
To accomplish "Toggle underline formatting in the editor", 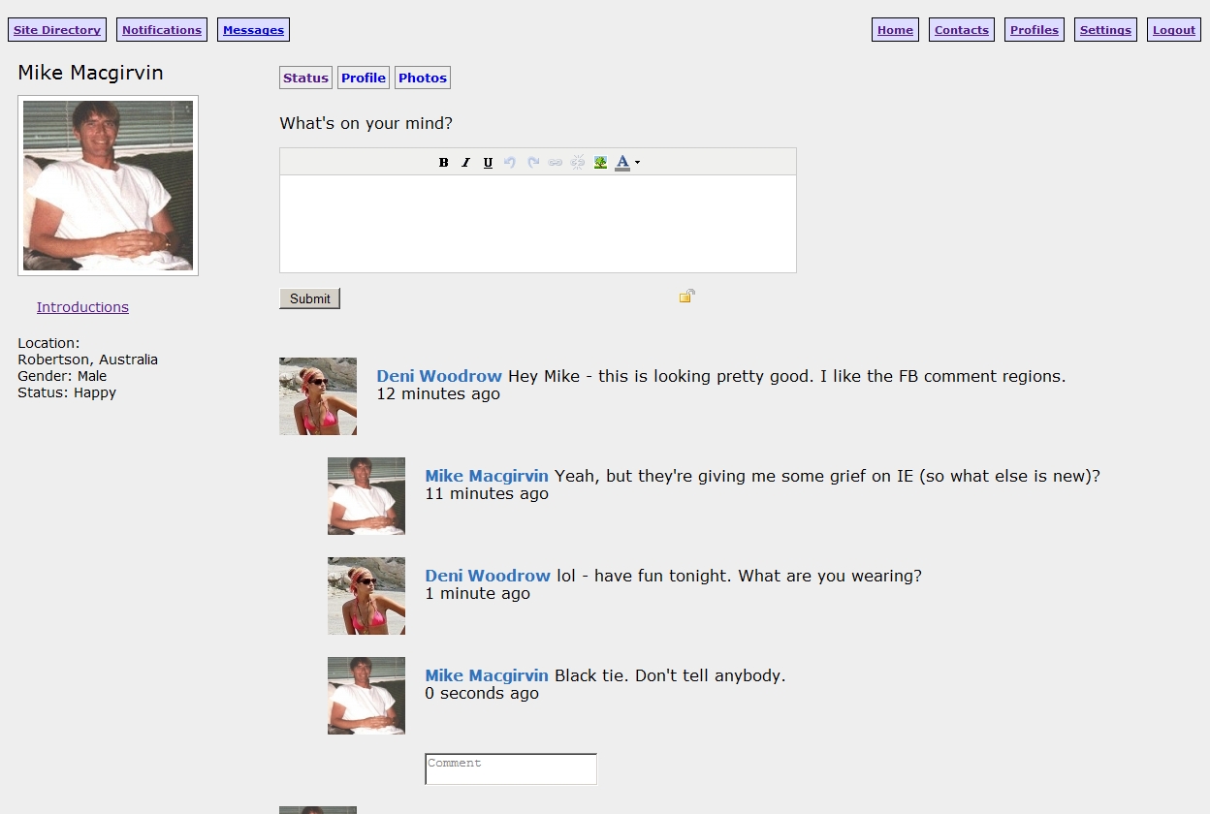I will (488, 163).
